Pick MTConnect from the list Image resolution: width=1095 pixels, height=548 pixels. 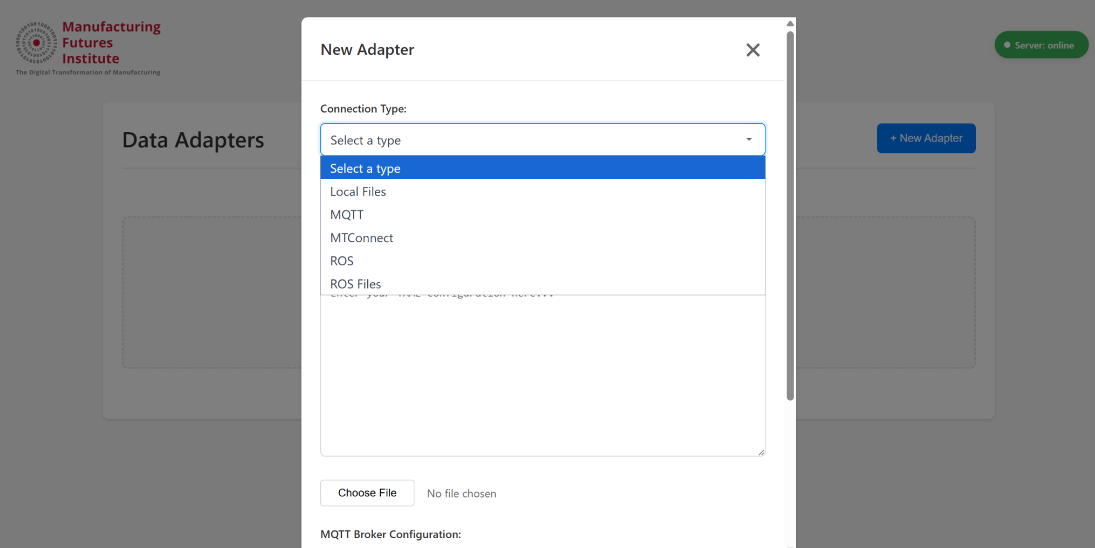click(x=542, y=237)
